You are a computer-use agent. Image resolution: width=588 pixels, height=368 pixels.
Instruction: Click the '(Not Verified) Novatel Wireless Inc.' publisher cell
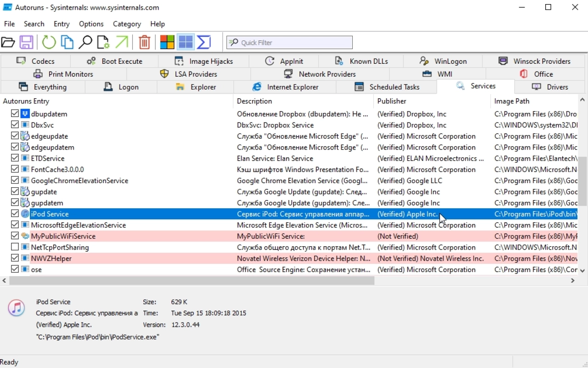pyautogui.click(x=430, y=258)
